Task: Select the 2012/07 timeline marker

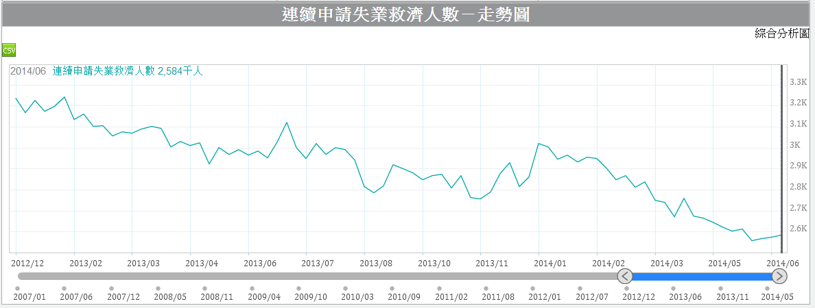Action: click(580, 288)
